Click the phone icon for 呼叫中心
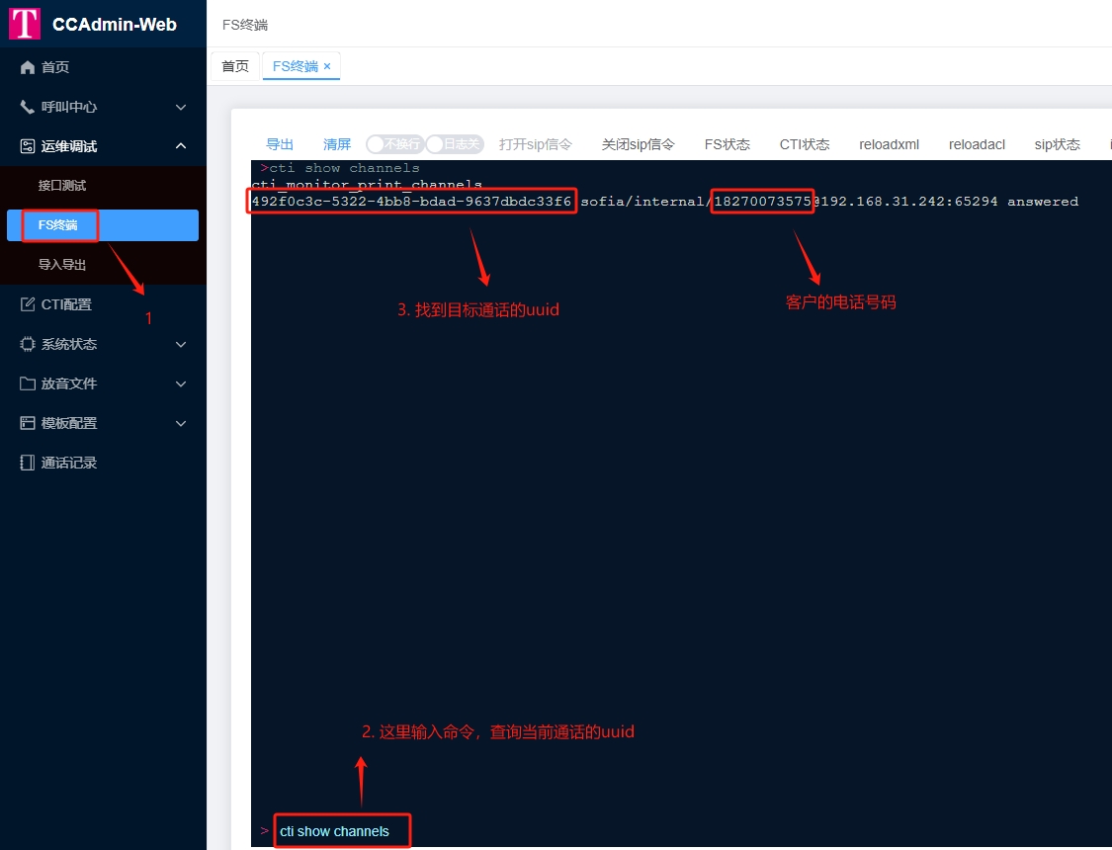This screenshot has height=850, width=1112. (x=28, y=107)
